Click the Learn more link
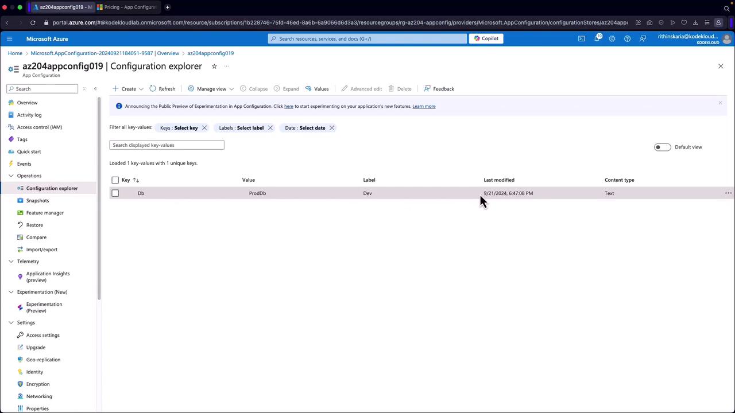735x413 pixels. coord(424,106)
